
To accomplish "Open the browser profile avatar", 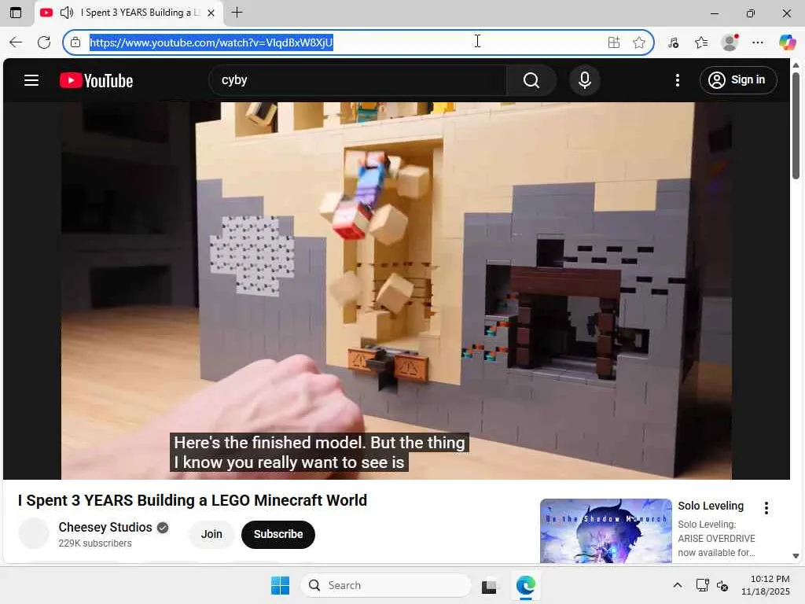I will point(730,42).
